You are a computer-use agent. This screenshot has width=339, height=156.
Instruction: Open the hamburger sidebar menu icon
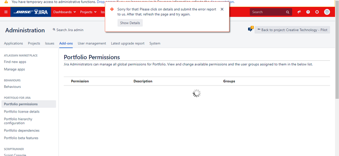pos(6,12)
